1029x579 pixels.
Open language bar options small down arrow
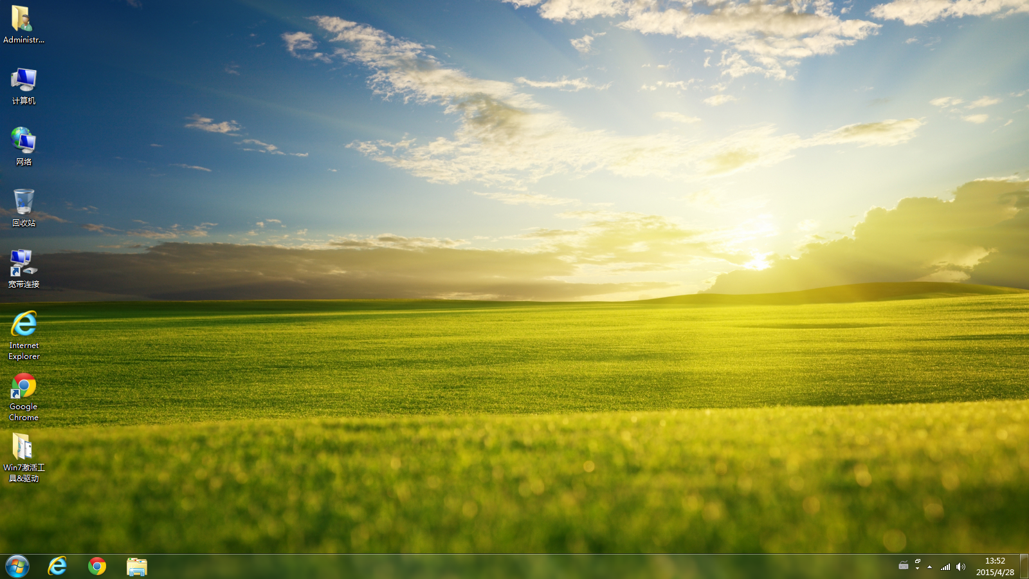click(x=918, y=569)
